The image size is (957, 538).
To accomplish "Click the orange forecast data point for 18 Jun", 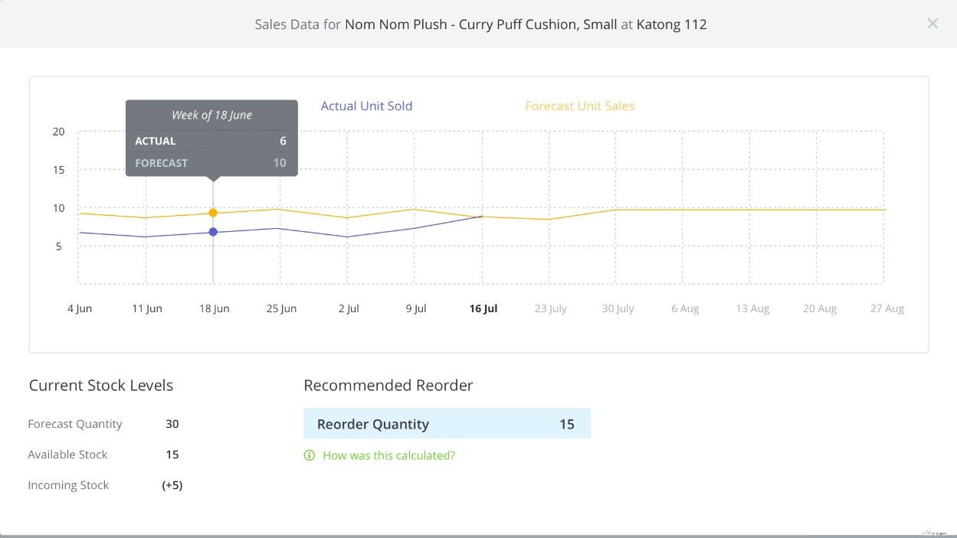I will click(213, 213).
